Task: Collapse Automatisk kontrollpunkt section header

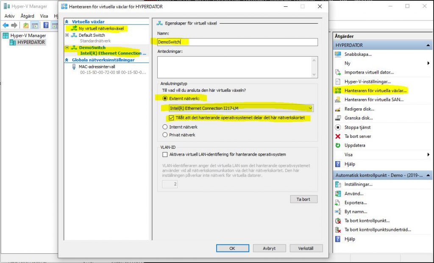Action: pos(428,175)
